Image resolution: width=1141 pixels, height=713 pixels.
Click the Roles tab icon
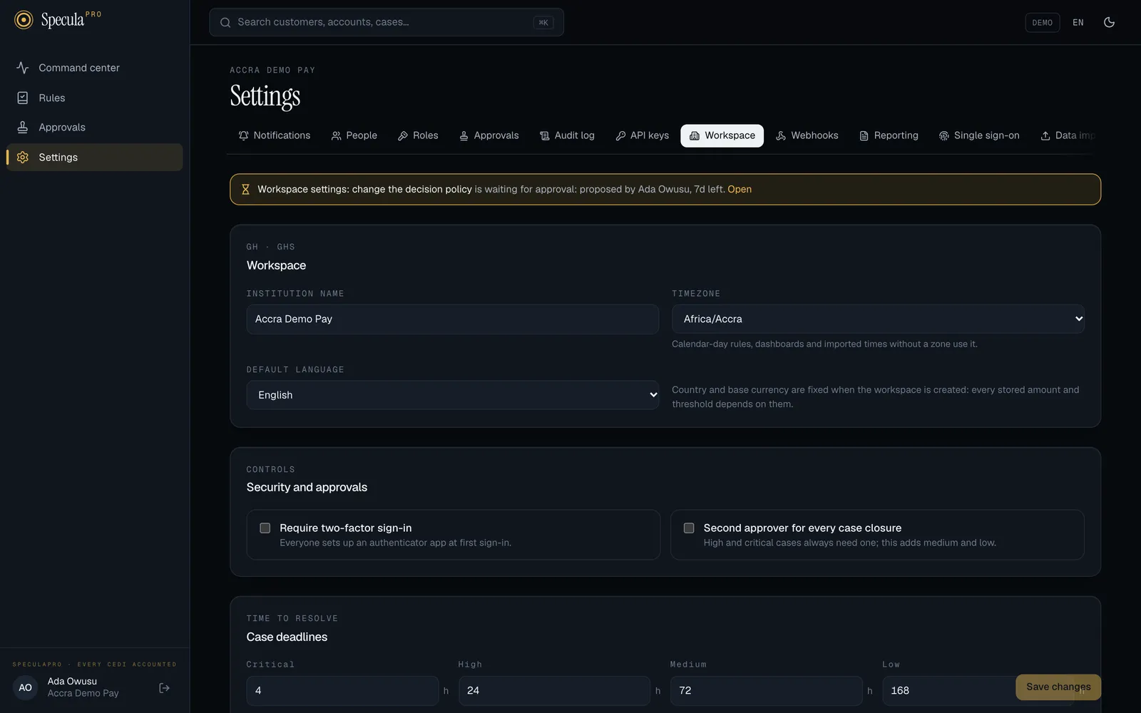403,135
